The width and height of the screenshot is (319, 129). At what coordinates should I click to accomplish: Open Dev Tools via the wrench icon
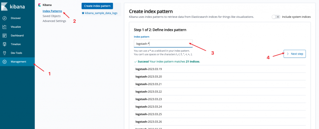point(4,53)
